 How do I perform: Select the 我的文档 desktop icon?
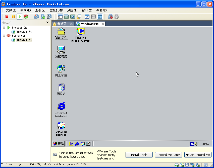pyautogui.click(x=61, y=33)
